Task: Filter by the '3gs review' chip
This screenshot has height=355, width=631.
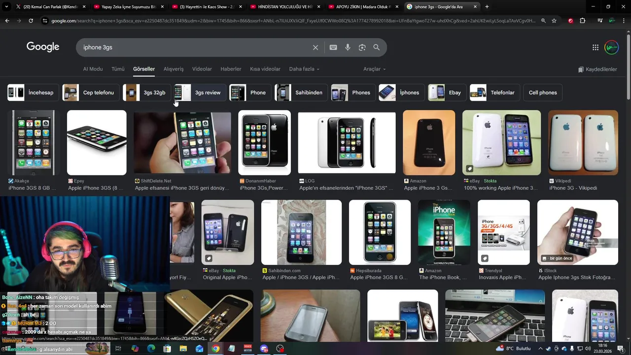Action: pyautogui.click(x=200, y=93)
